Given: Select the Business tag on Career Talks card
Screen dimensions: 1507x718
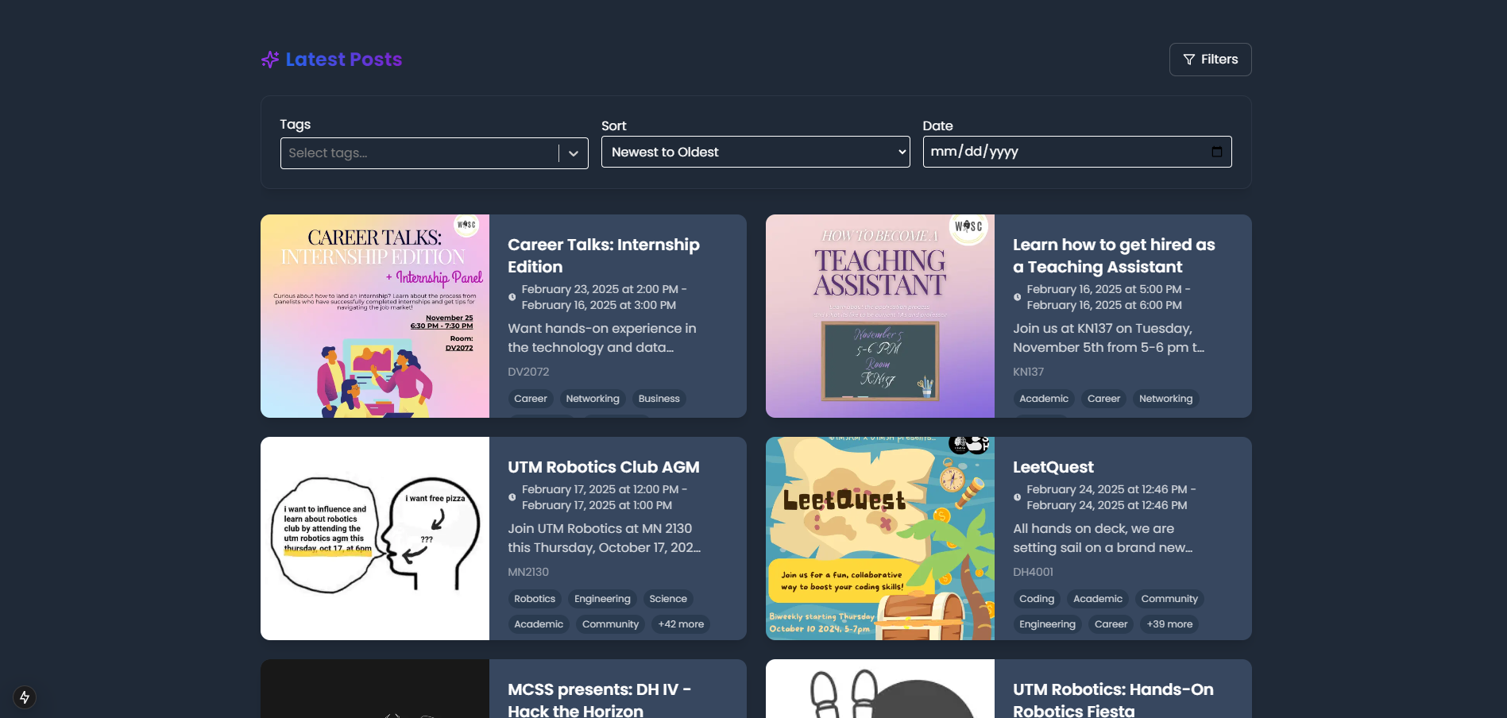Looking at the screenshot, I should click(x=659, y=399).
